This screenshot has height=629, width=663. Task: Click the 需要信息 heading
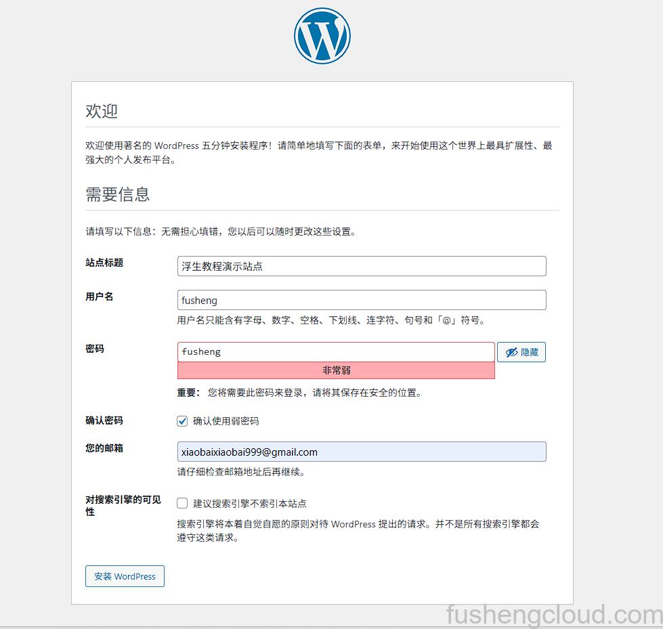tap(118, 194)
